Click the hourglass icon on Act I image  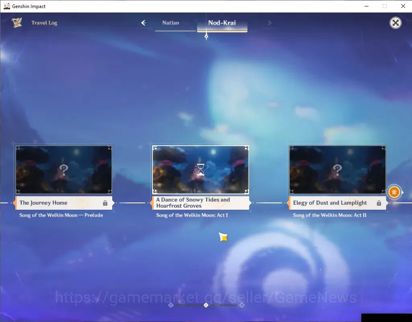tap(201, 169)
